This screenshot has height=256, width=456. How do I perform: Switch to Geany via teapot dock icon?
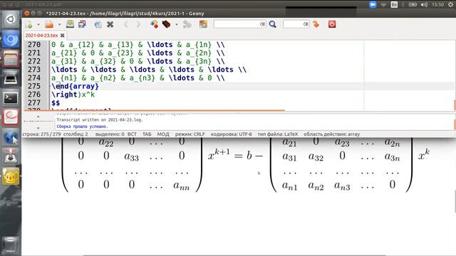[x=11, y=176]
